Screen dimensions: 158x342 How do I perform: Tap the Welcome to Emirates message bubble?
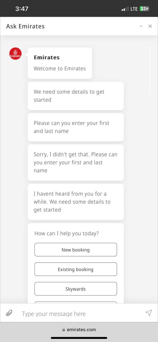coord(60,63)
